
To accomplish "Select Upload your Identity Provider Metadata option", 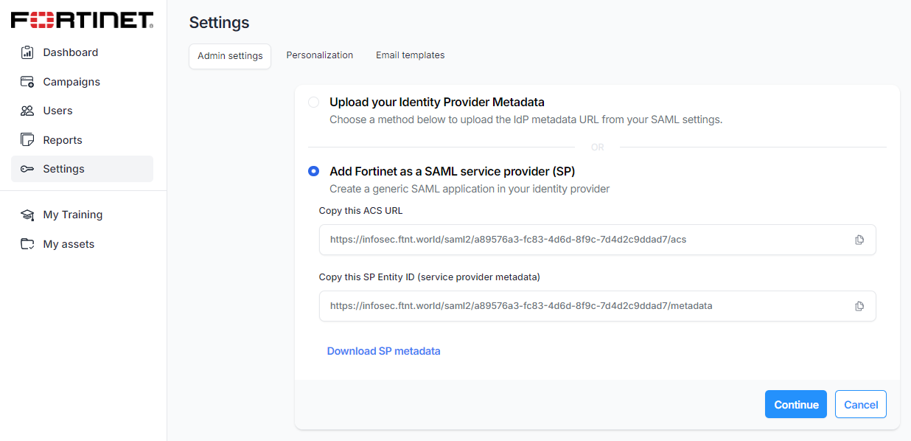I will click(x=314, y=103).
